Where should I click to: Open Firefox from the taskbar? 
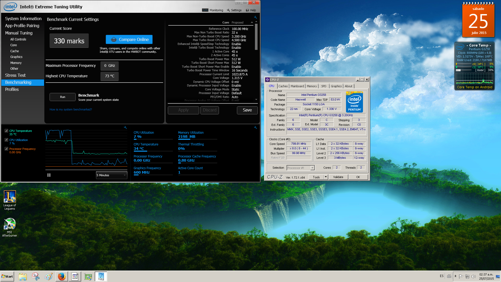62,277
